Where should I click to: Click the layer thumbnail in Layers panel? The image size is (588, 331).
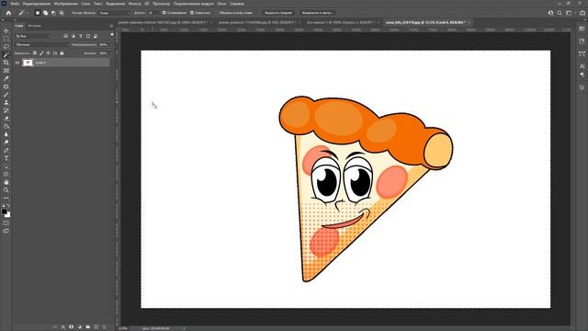click(x=28, y=63)
